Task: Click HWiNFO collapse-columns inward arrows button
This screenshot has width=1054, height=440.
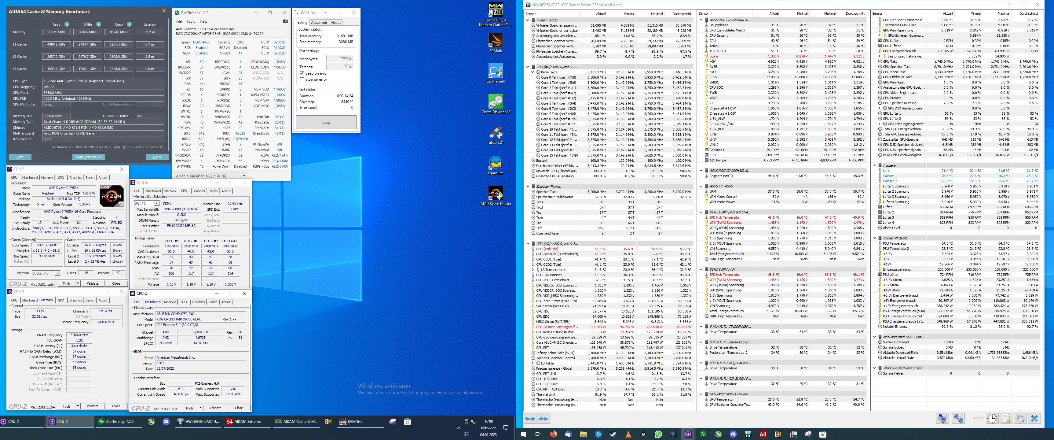Action: pos(544,418)
